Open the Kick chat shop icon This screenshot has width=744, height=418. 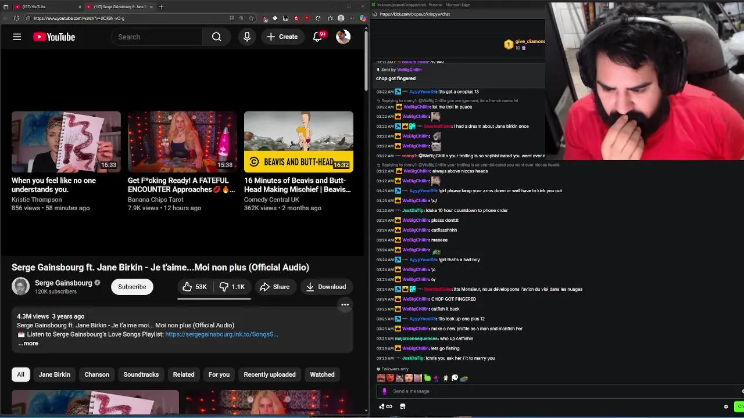click(x=402, y=407)
